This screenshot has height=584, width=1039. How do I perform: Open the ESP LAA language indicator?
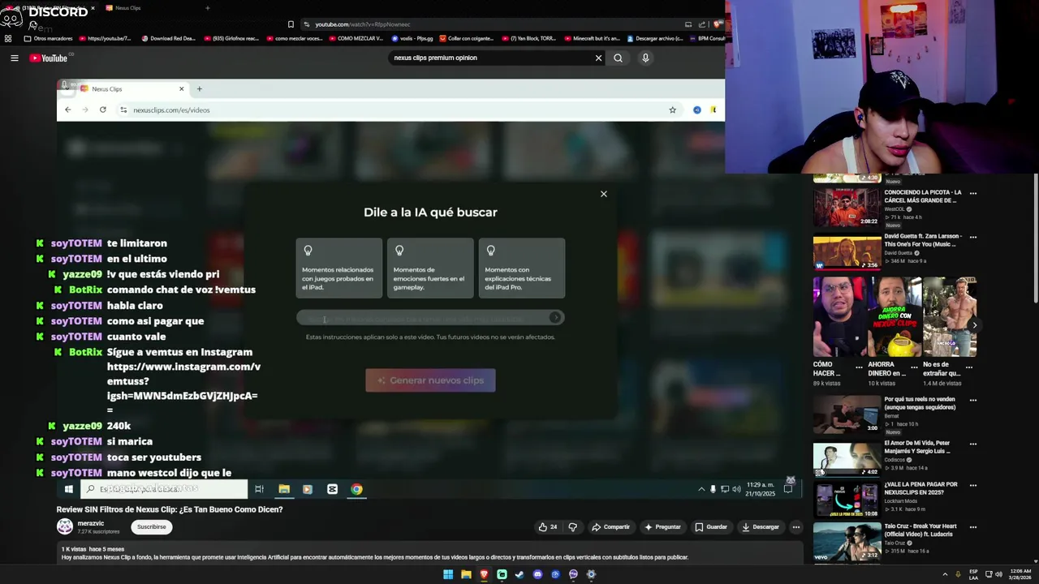[x=974, y=574]
